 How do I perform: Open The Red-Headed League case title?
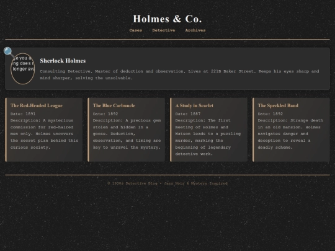[x=37, y=105]
